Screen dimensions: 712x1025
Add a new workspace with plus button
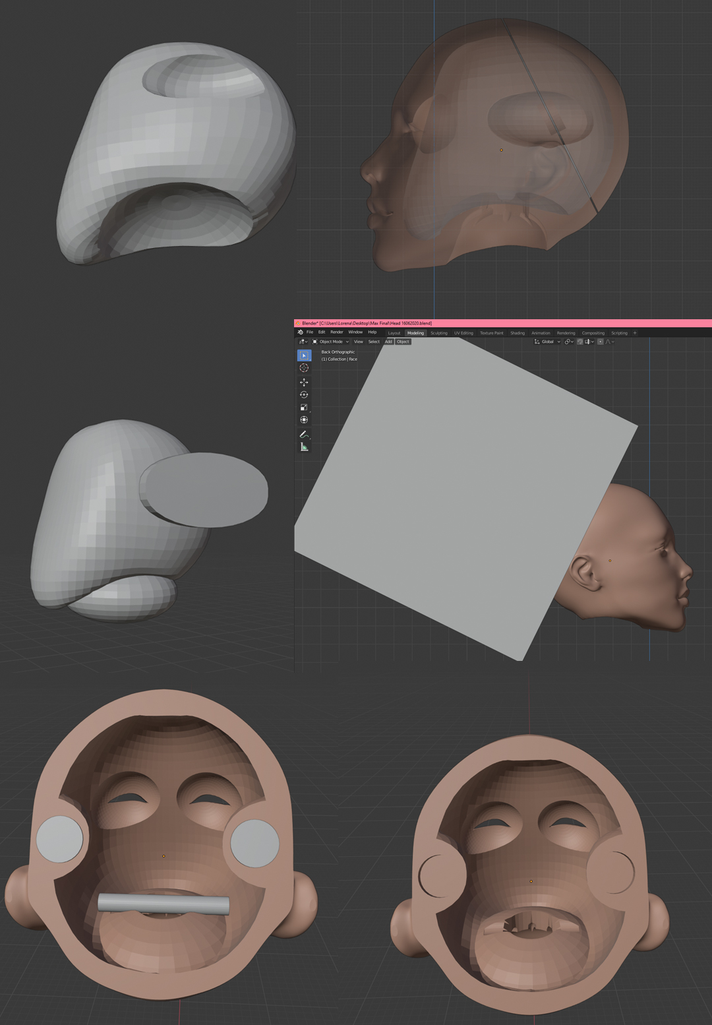[x=635, y=333]
